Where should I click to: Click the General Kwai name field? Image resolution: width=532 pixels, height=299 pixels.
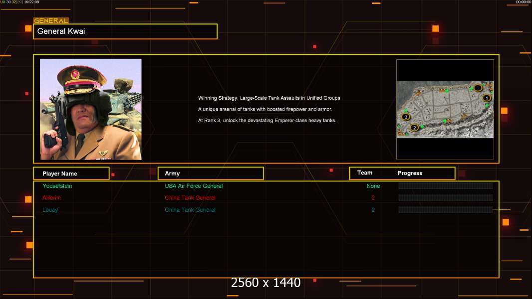point(125,31)
